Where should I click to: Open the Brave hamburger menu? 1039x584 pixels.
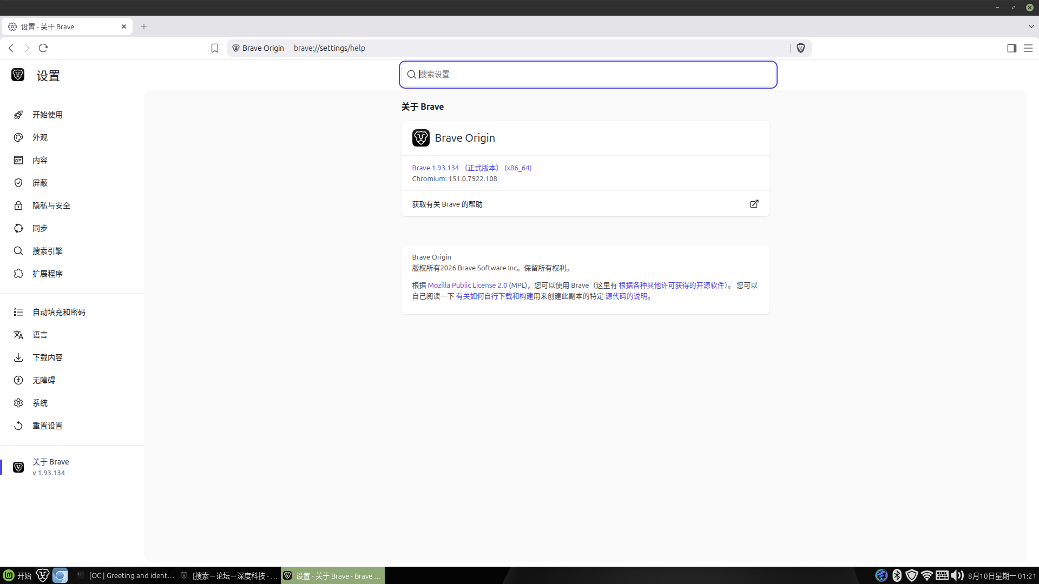click(1028, 48)
